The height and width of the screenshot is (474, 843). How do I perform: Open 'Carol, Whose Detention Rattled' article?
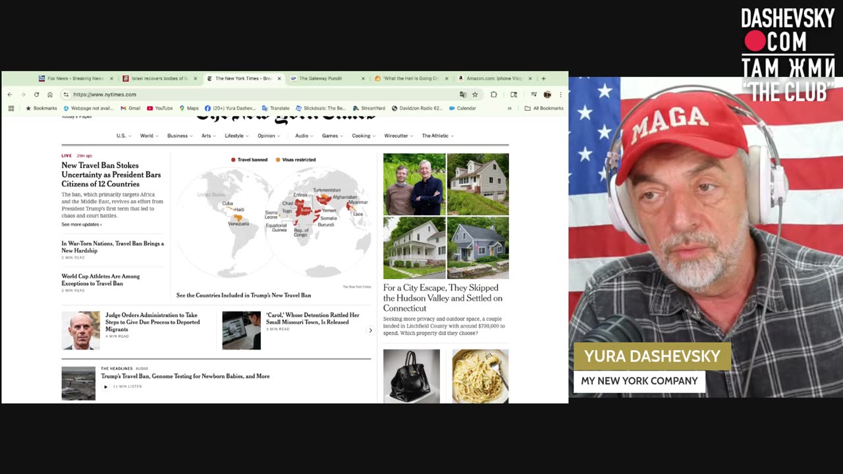coord(313,319)
